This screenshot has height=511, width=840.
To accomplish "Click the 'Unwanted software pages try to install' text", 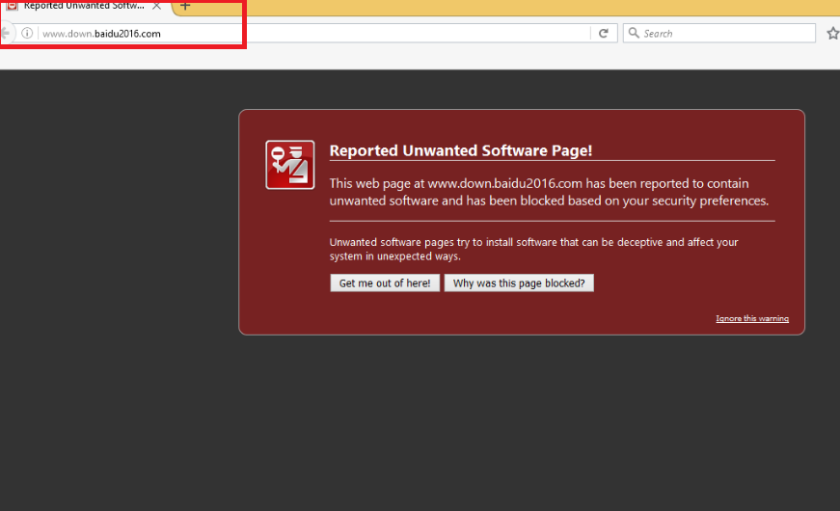I will [x=533, y=249].
